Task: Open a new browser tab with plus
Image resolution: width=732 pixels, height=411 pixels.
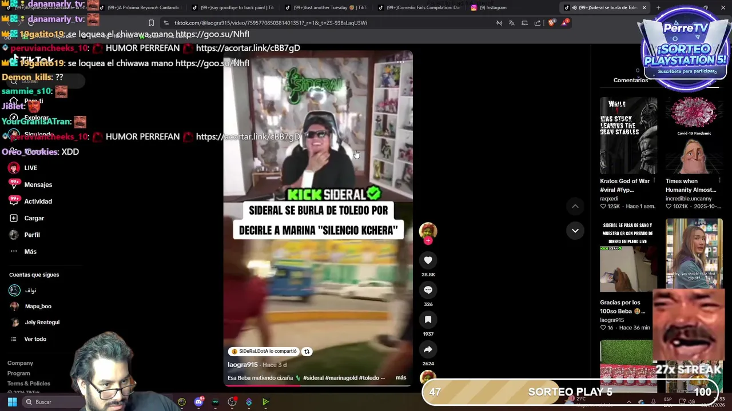Action: click(658, 7)
